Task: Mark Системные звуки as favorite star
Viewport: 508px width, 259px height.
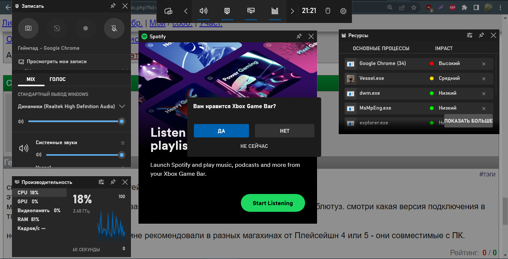Action: pyautogui.click(x=123, y=143)
